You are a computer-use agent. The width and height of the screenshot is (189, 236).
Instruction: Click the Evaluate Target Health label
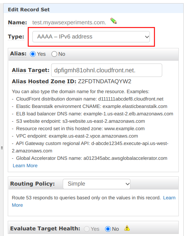pyautogui.click(x=45, y=229)
